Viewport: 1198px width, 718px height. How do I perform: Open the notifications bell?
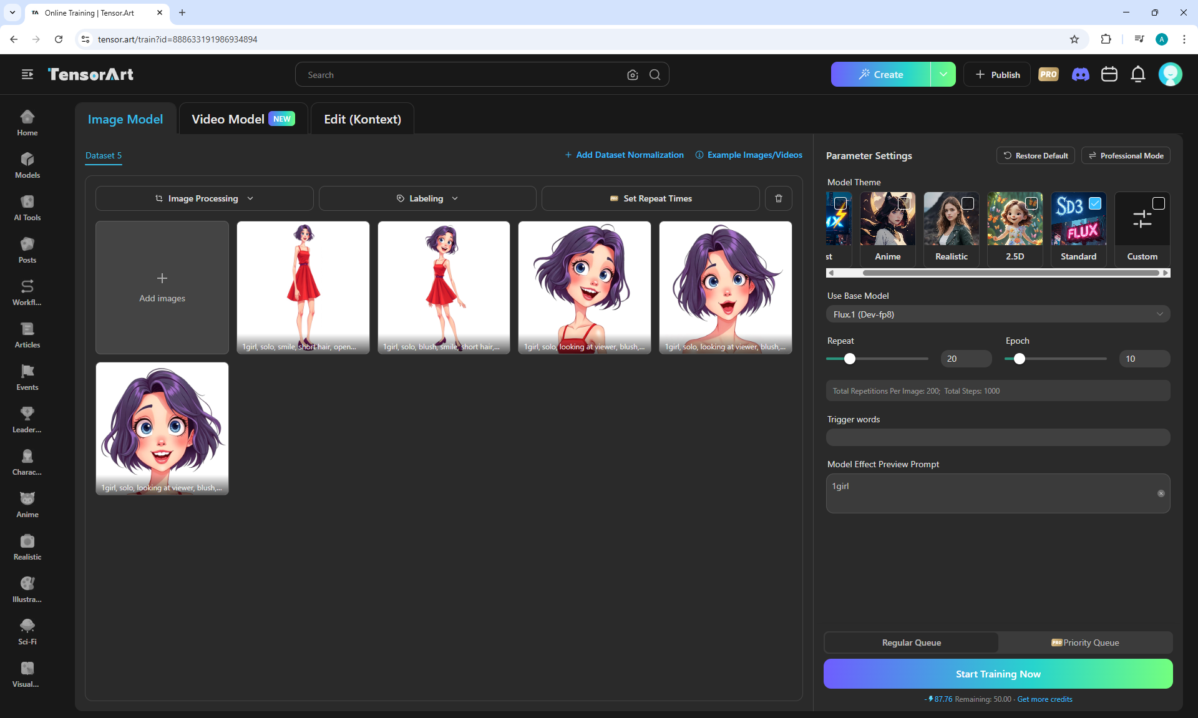click(x=1137, y=75)
